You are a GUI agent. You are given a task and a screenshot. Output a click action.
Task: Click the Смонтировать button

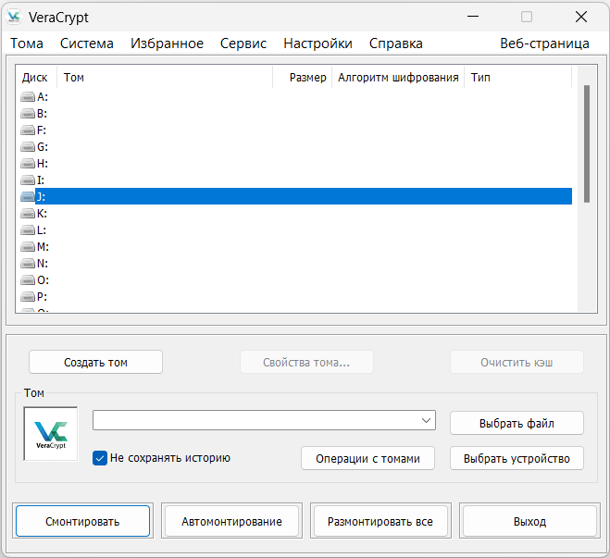82,521
